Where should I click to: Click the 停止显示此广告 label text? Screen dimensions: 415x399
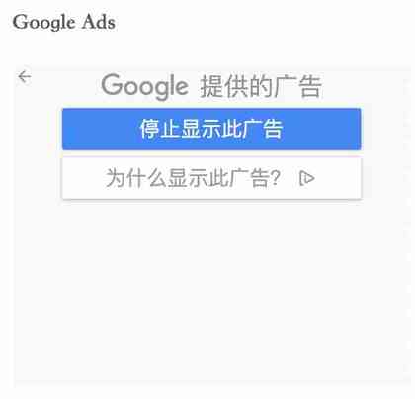click(x=211, y=129)
